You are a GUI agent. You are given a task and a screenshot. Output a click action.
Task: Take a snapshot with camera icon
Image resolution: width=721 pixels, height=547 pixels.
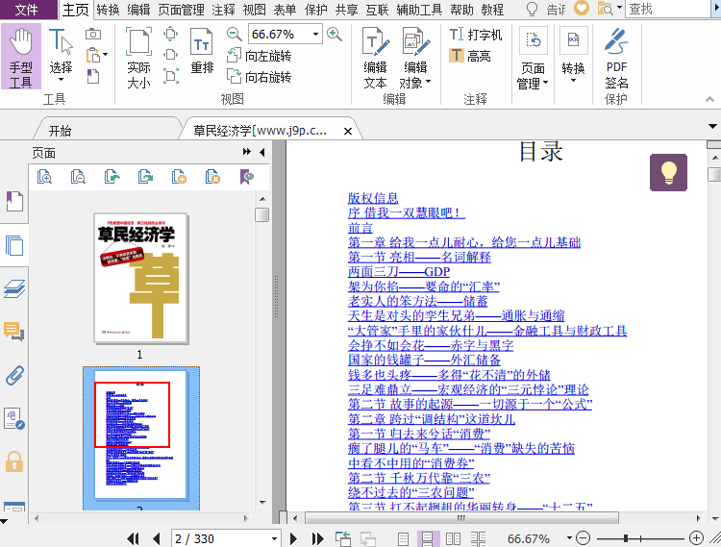[x=93, y=34]
